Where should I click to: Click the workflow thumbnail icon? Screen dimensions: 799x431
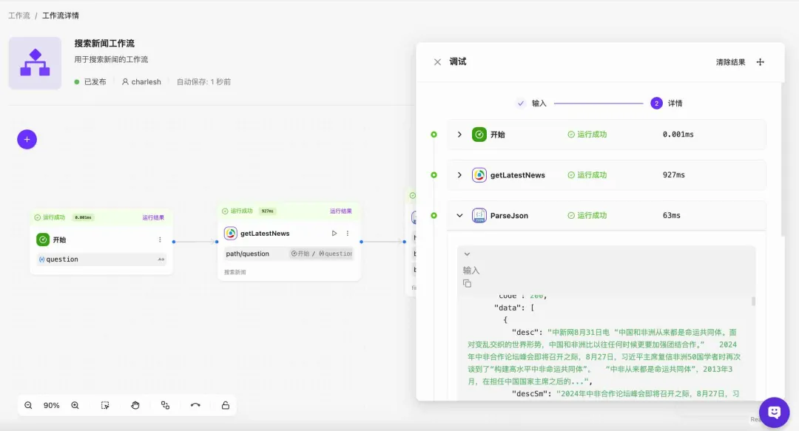click(36, 63)
